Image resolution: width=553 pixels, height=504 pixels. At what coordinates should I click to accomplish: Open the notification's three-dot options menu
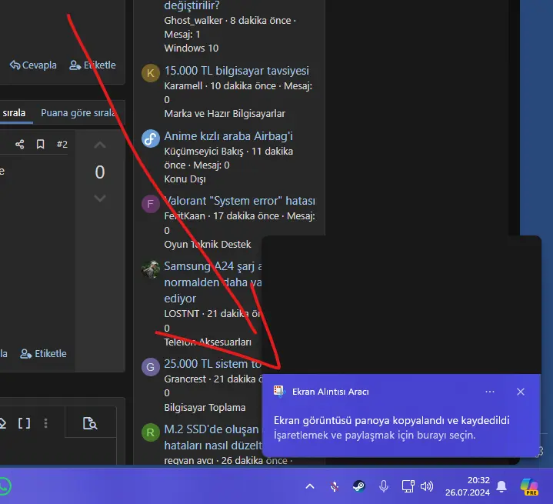(489, 392)
